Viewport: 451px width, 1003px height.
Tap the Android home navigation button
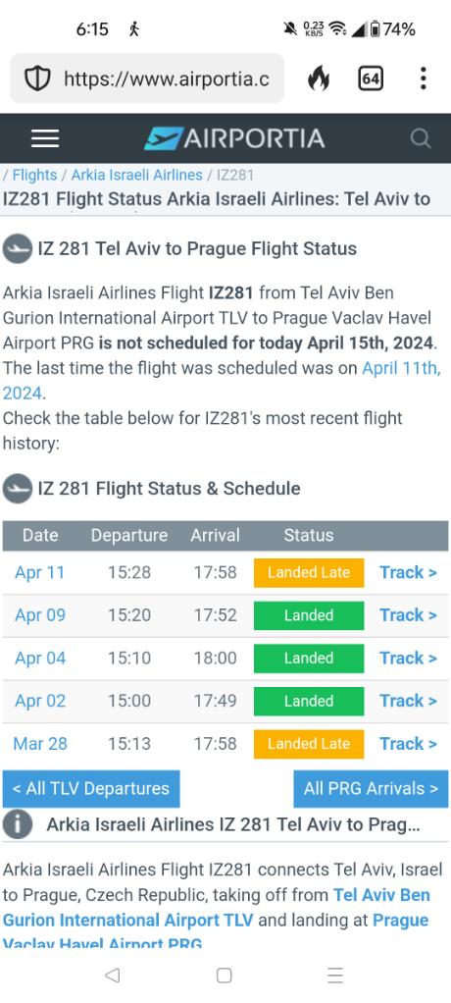click(225, 975)
